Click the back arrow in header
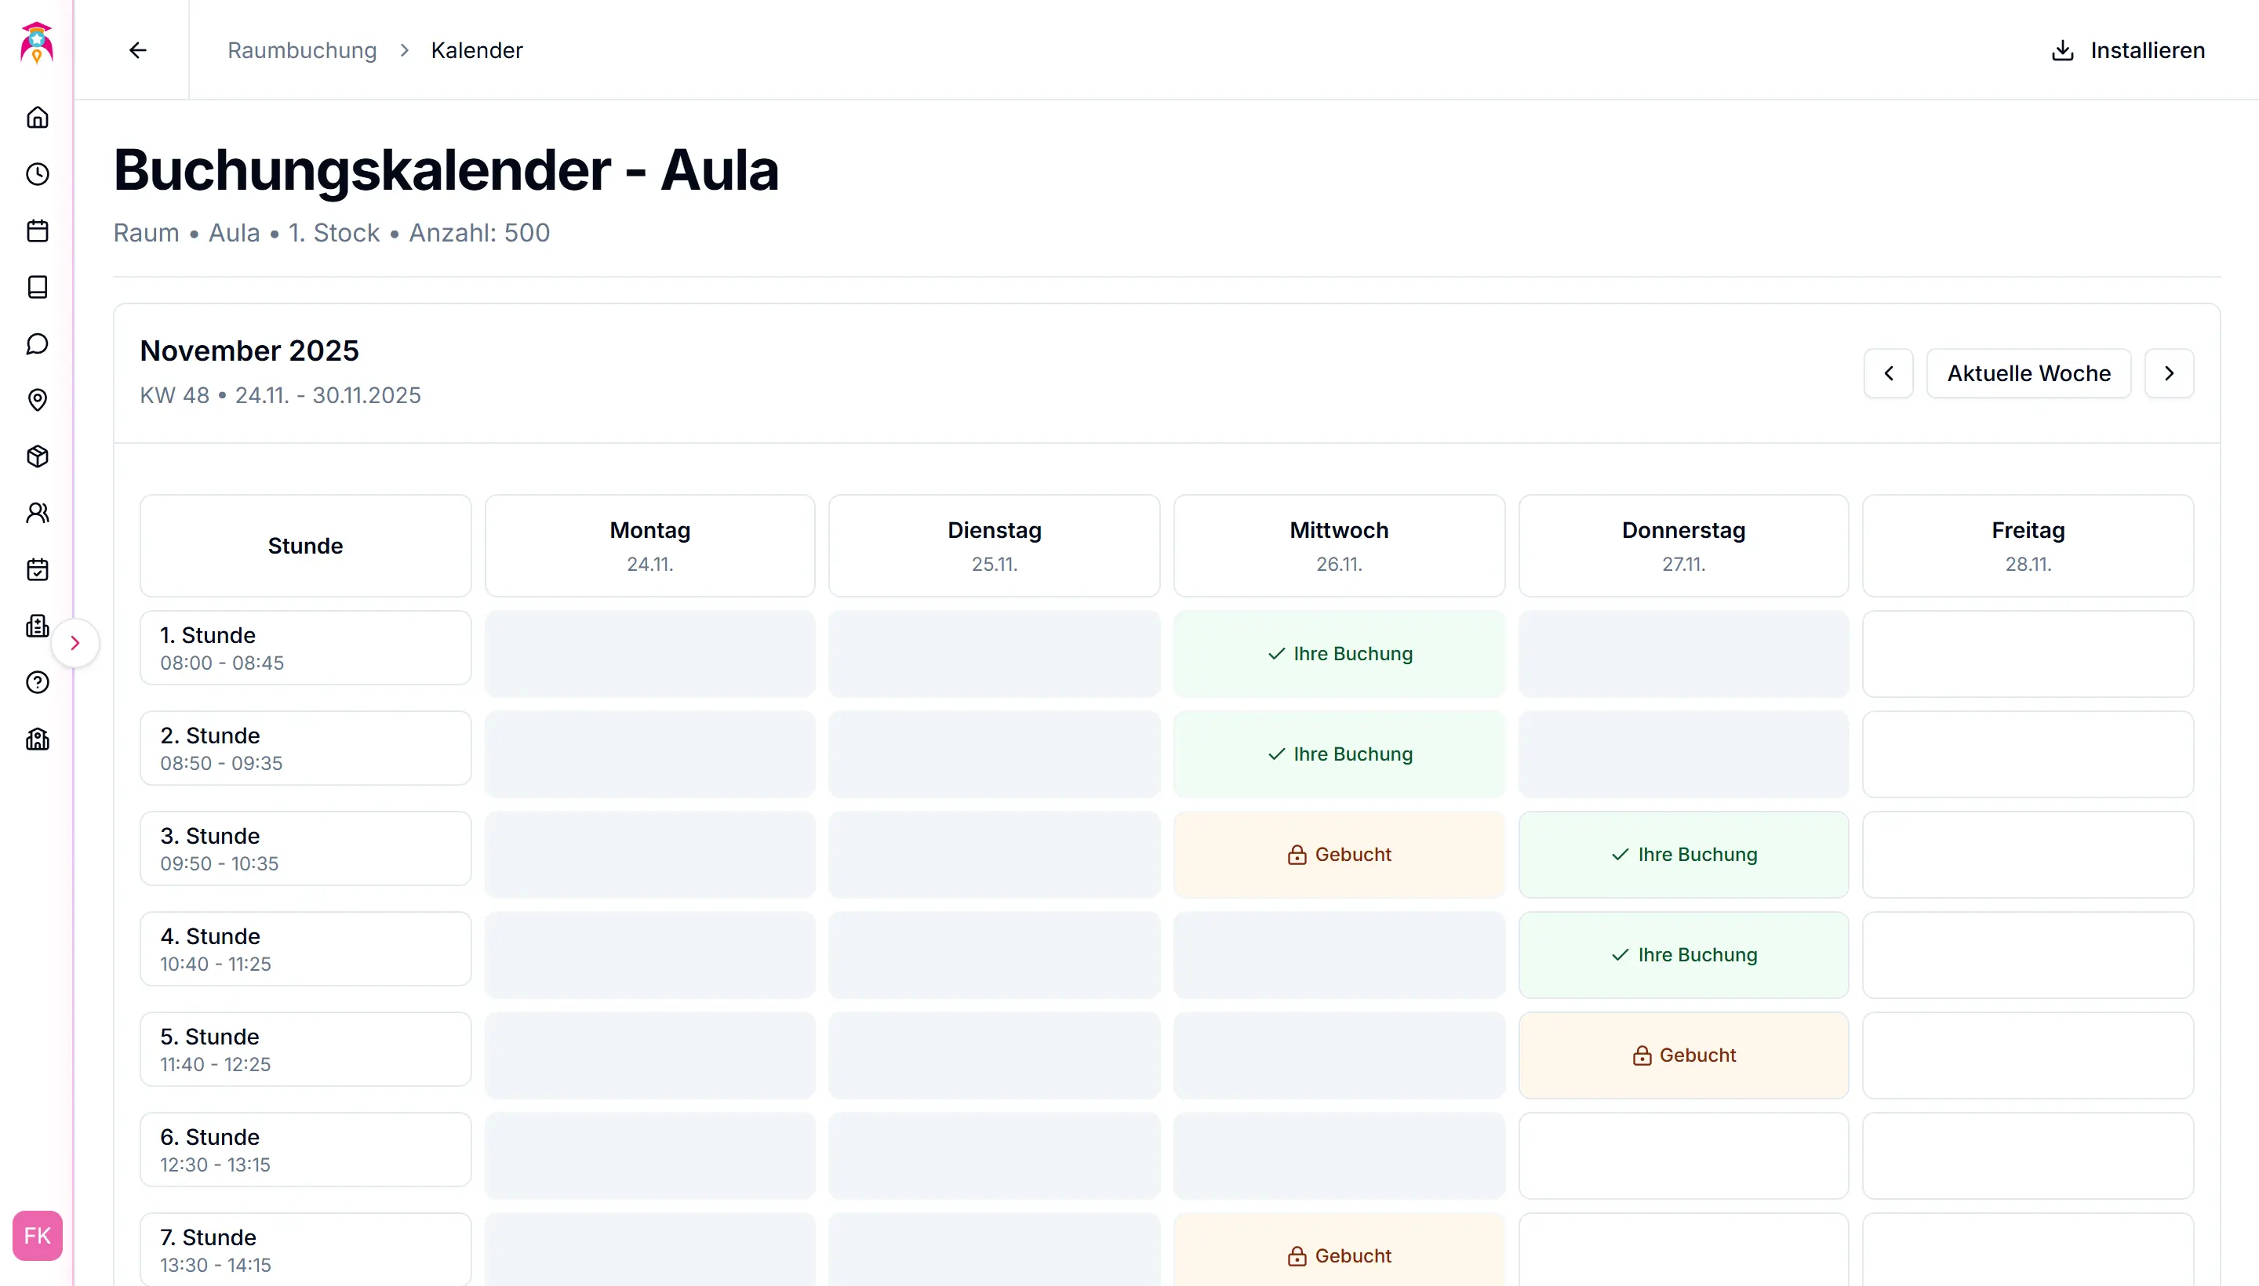The width and height of the screenshot is (2259, 1286). click(138, 50)
